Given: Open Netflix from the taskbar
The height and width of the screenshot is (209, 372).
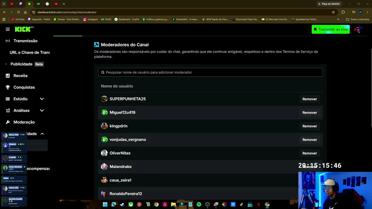Looking at the screenshot, I should click(258, 204).
